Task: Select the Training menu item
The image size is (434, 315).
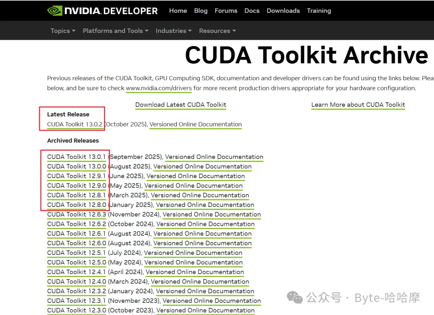Action: click(319, 11)
